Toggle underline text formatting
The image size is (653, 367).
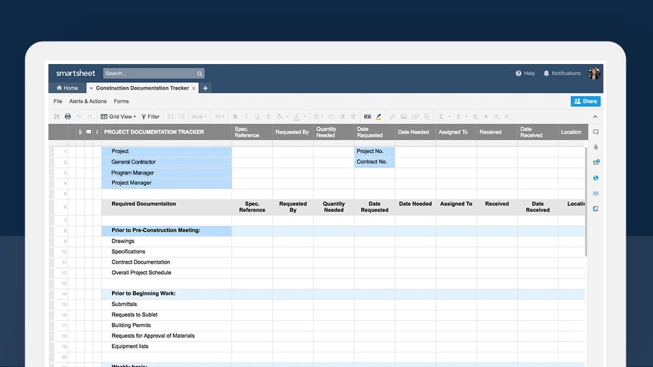pos(257,116)
